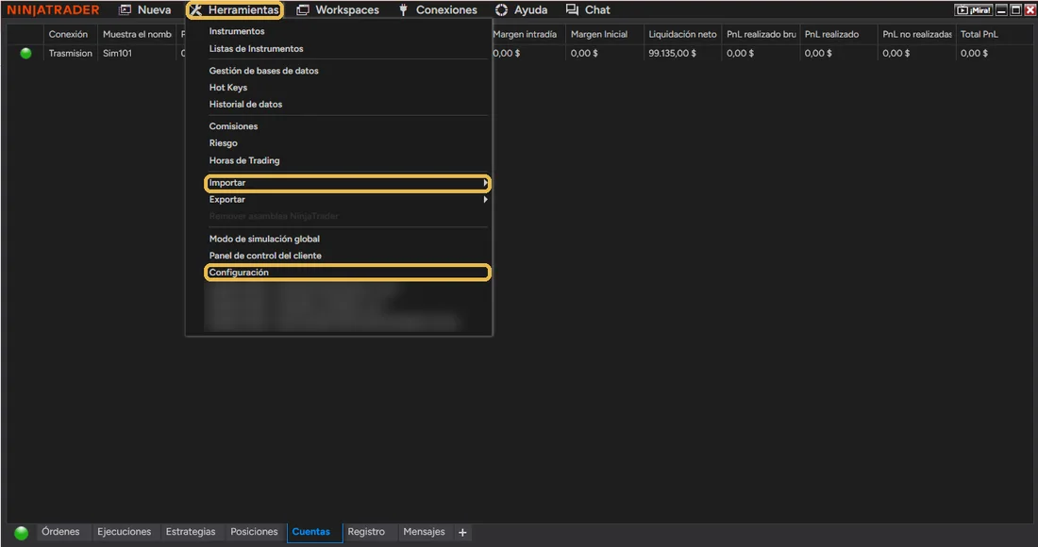The width and height of the screenshot is (1038, 547).
Task: Open Hot Keys entry
Action: point(227,88)
